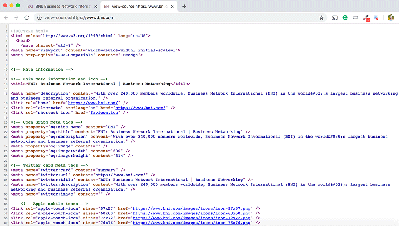Open the window-shaped extension next to Grammarly
This screenshot has height=226, width=399.
355,17
